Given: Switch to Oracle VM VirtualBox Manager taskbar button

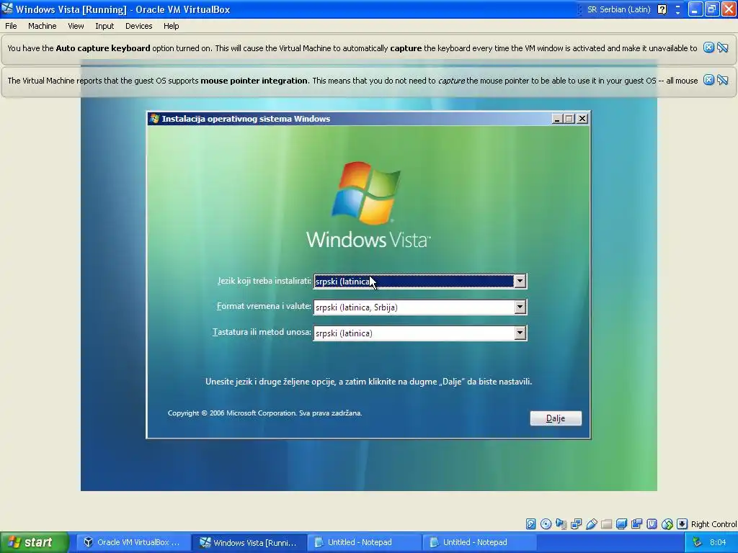Looking at the screenshot, I should 133,542.
